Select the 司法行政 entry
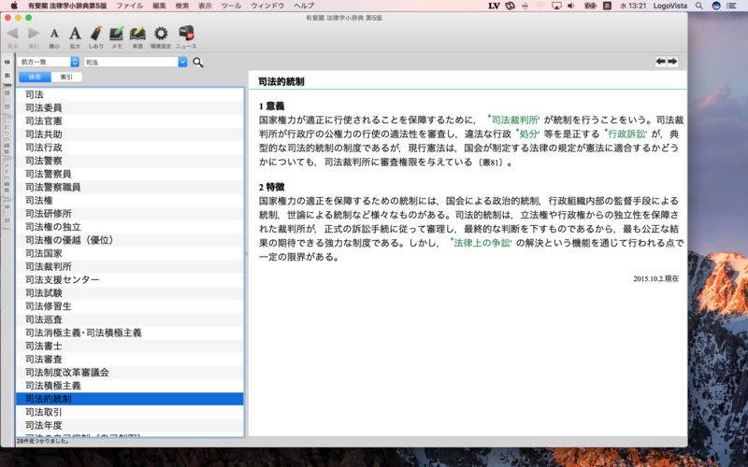This screenshot has height=467, width=748. click(130, 148)
